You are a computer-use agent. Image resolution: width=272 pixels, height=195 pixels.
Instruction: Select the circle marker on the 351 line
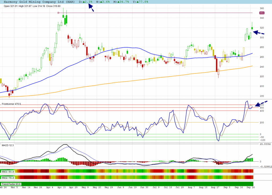[x=58, y=13]
